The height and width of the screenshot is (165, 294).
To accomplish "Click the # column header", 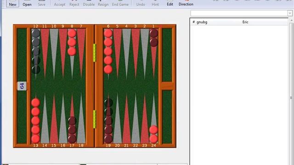I will point(193,22).
